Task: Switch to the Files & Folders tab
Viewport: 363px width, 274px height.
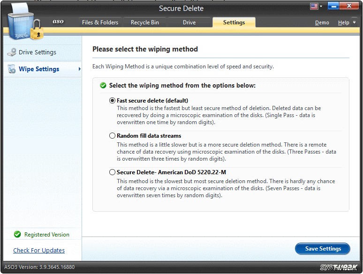Action: pyautogui.click(x=100, y=22)
